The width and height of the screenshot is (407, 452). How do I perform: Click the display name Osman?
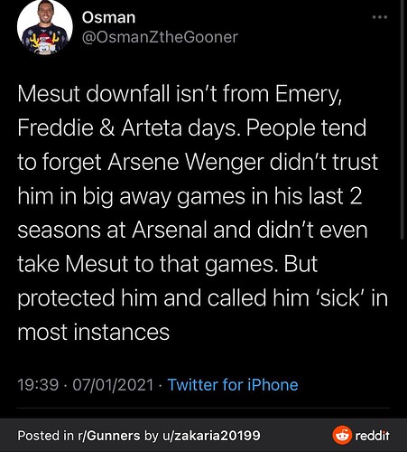point(108,17)
